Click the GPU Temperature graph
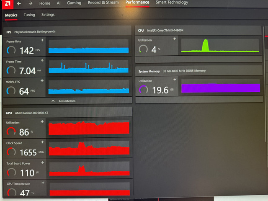268x201 pixels. click(x=90, y=189)
